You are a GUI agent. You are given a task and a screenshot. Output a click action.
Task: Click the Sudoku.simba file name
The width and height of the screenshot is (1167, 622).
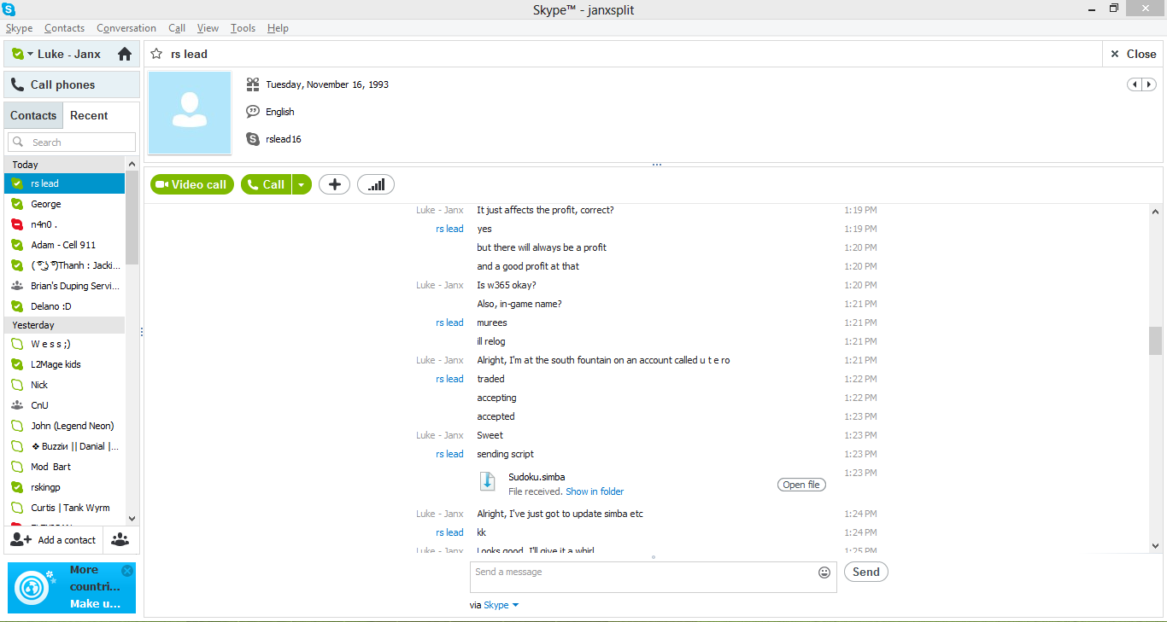(537, 477)
